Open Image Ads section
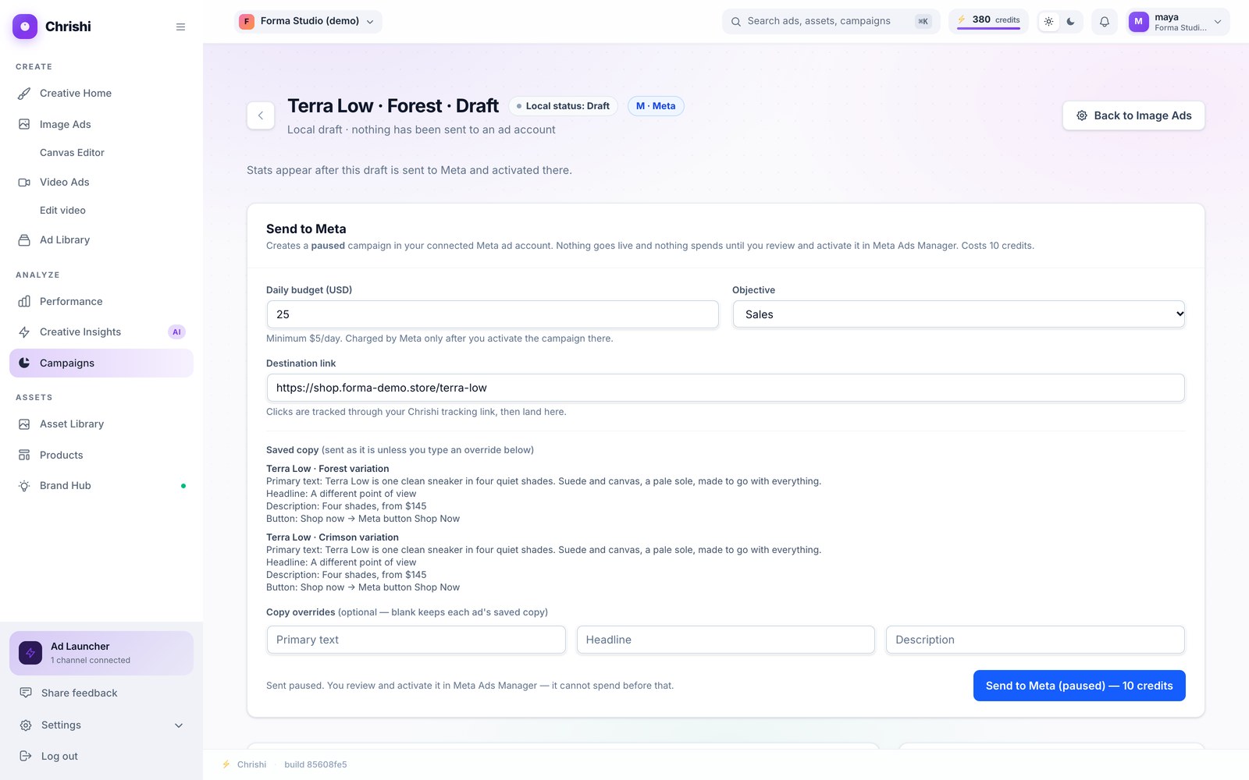Viewport: 1249px width, 780px height. coord(101,125)
